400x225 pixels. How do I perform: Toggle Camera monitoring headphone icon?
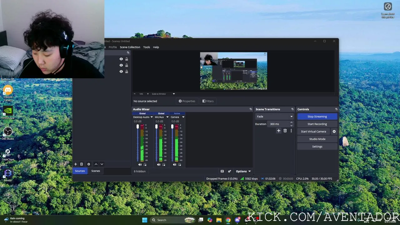pos(179,165)
